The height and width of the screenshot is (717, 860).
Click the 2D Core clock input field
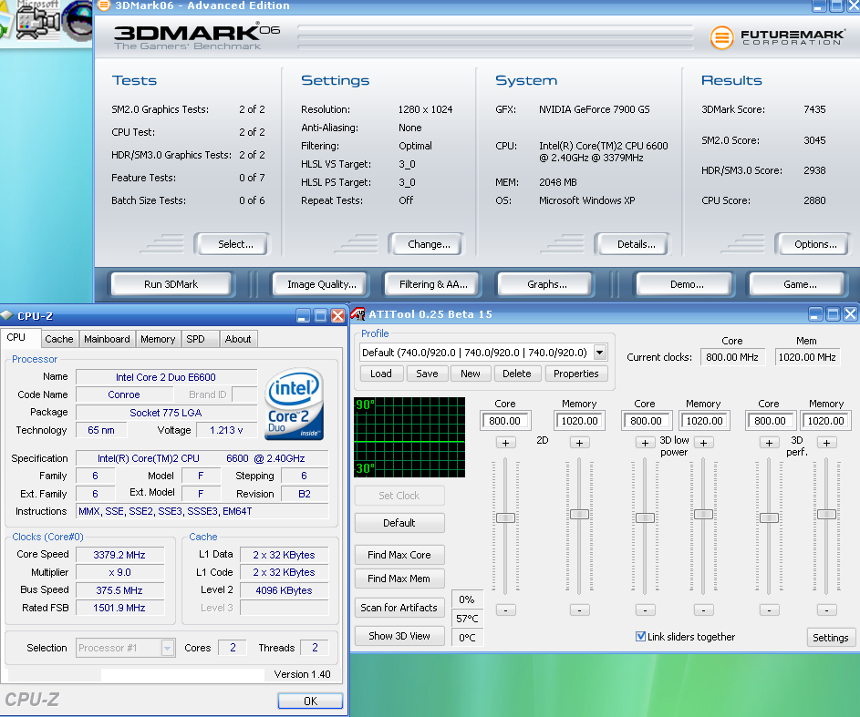505,421
